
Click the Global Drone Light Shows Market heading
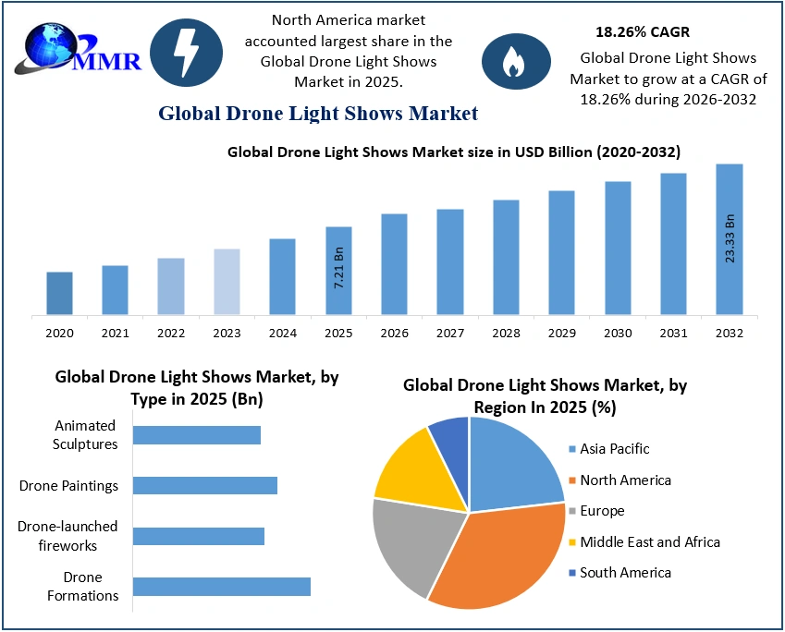[318, 114]
